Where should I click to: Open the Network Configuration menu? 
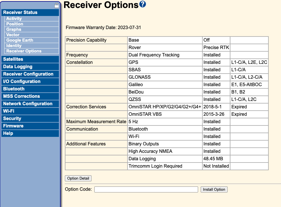(x=30, y=104)
